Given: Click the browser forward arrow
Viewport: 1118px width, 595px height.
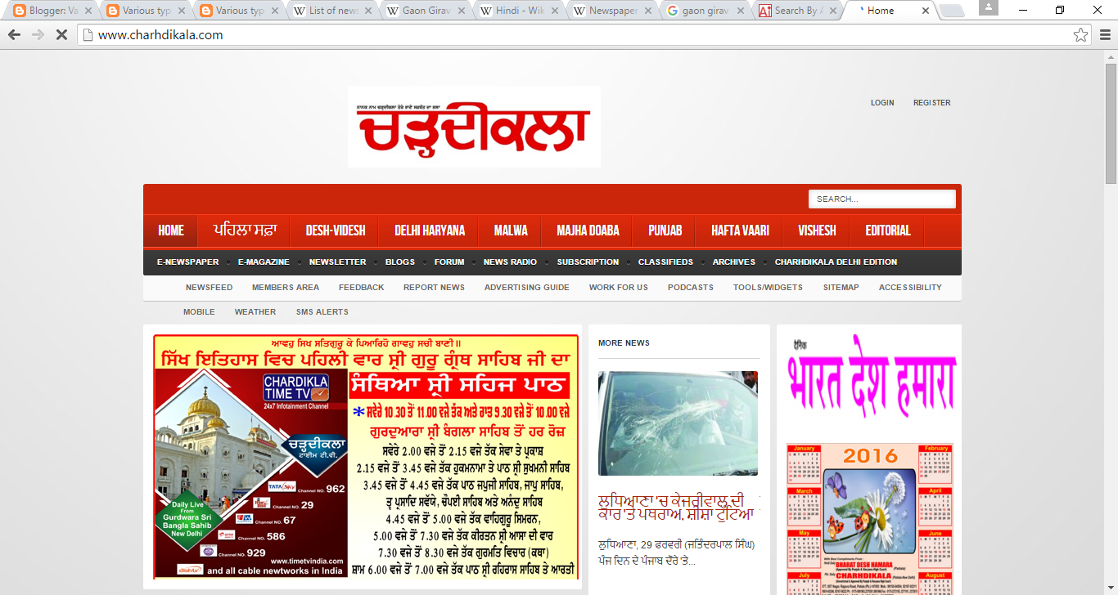Looking at the screenshot, I should pyautogui.click(x=38, y=35).
